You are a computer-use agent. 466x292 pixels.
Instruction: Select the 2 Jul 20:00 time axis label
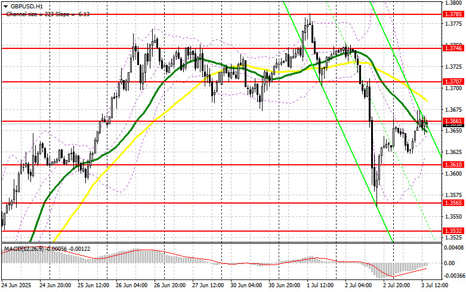[397, 285]
